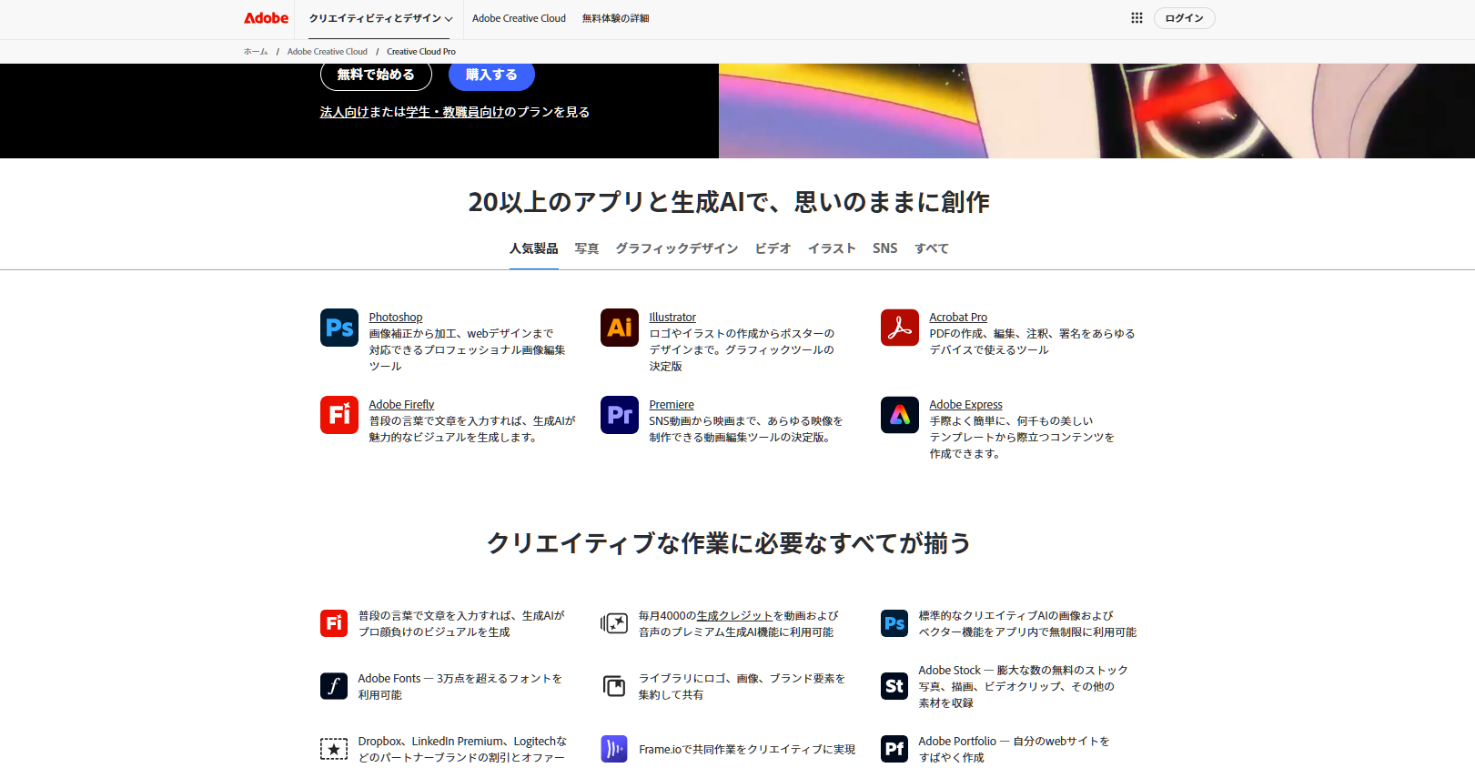Image resolution: width=1475 pixels, height=778 pixels.
Task: Select the グラフィックデザイン tab
Action: (x=677, y=248)
